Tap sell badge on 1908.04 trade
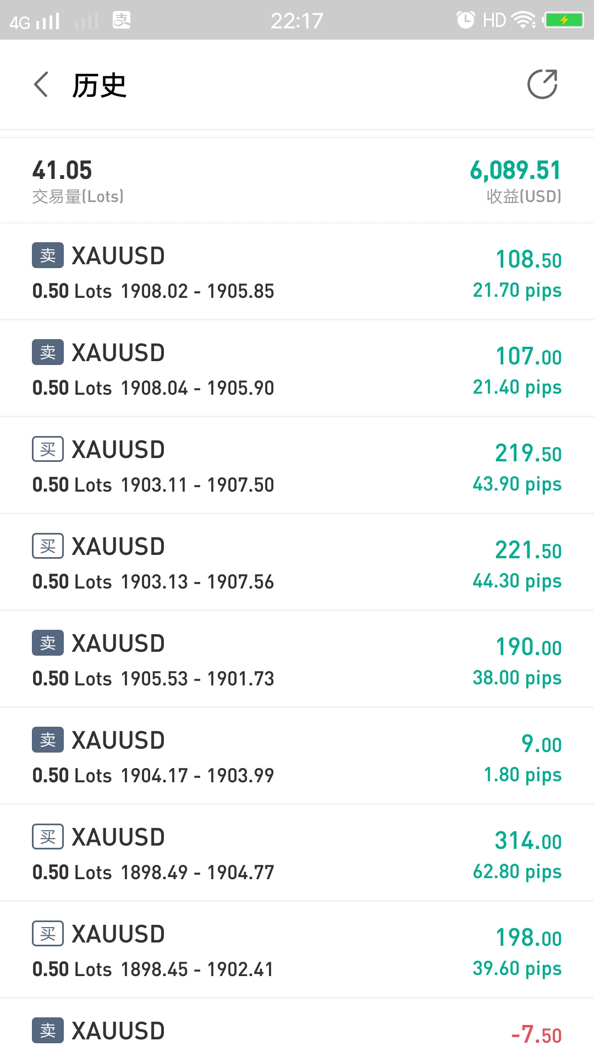Screen dimensions: 594x1057 [x=48, y=352]
